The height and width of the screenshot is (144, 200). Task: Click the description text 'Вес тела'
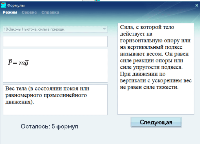coord(16,88)
